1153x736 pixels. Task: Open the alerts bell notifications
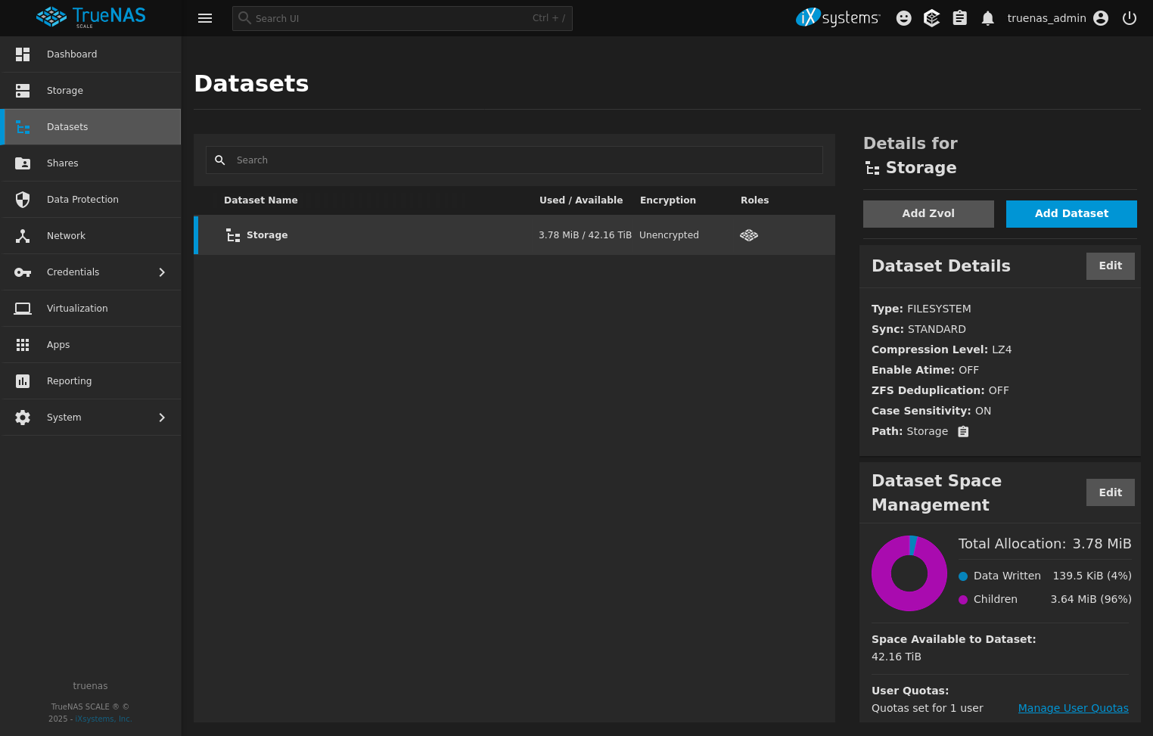click(x=987, y=18)
